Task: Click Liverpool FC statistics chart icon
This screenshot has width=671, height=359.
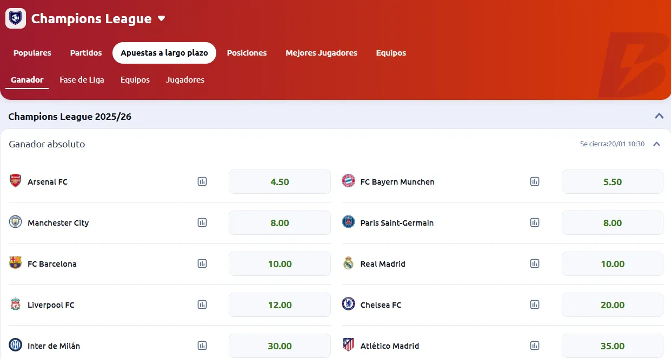Action: 202,304
